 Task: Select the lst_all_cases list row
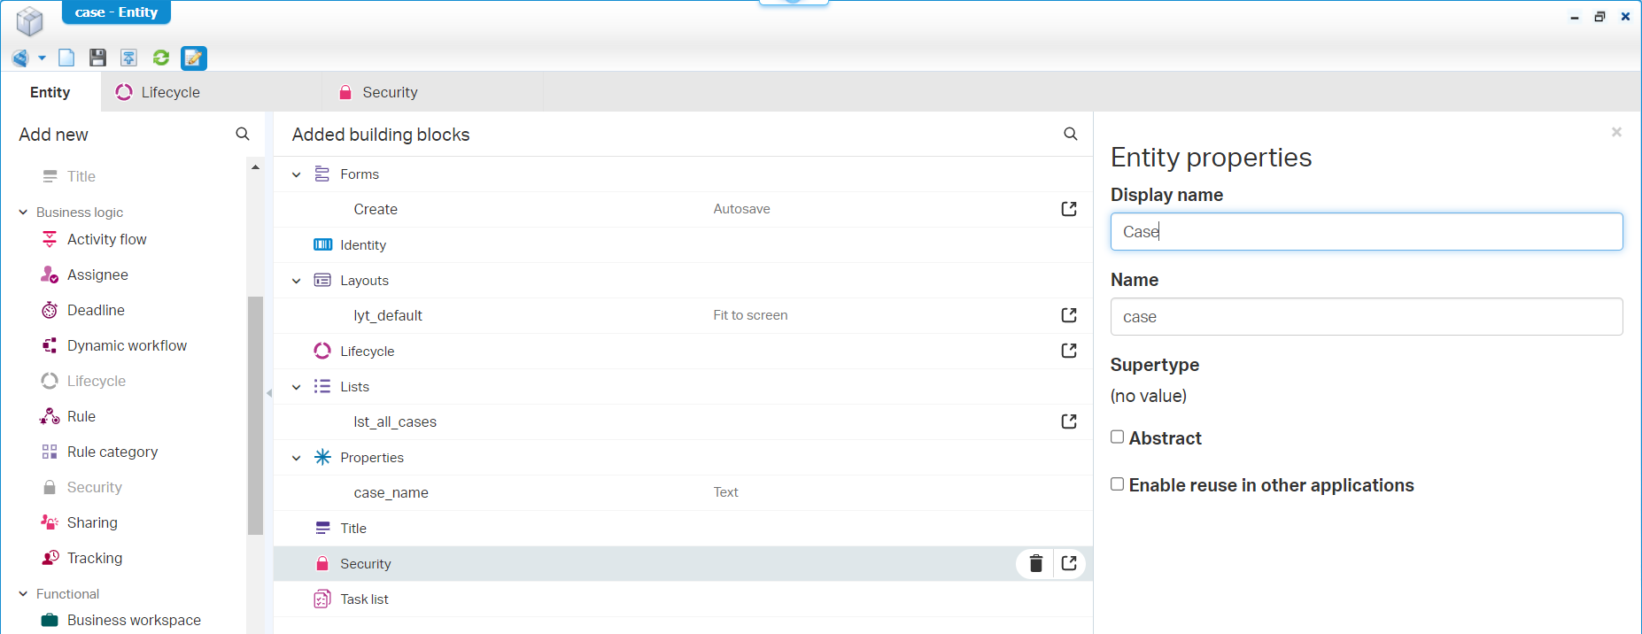[683, 422]
